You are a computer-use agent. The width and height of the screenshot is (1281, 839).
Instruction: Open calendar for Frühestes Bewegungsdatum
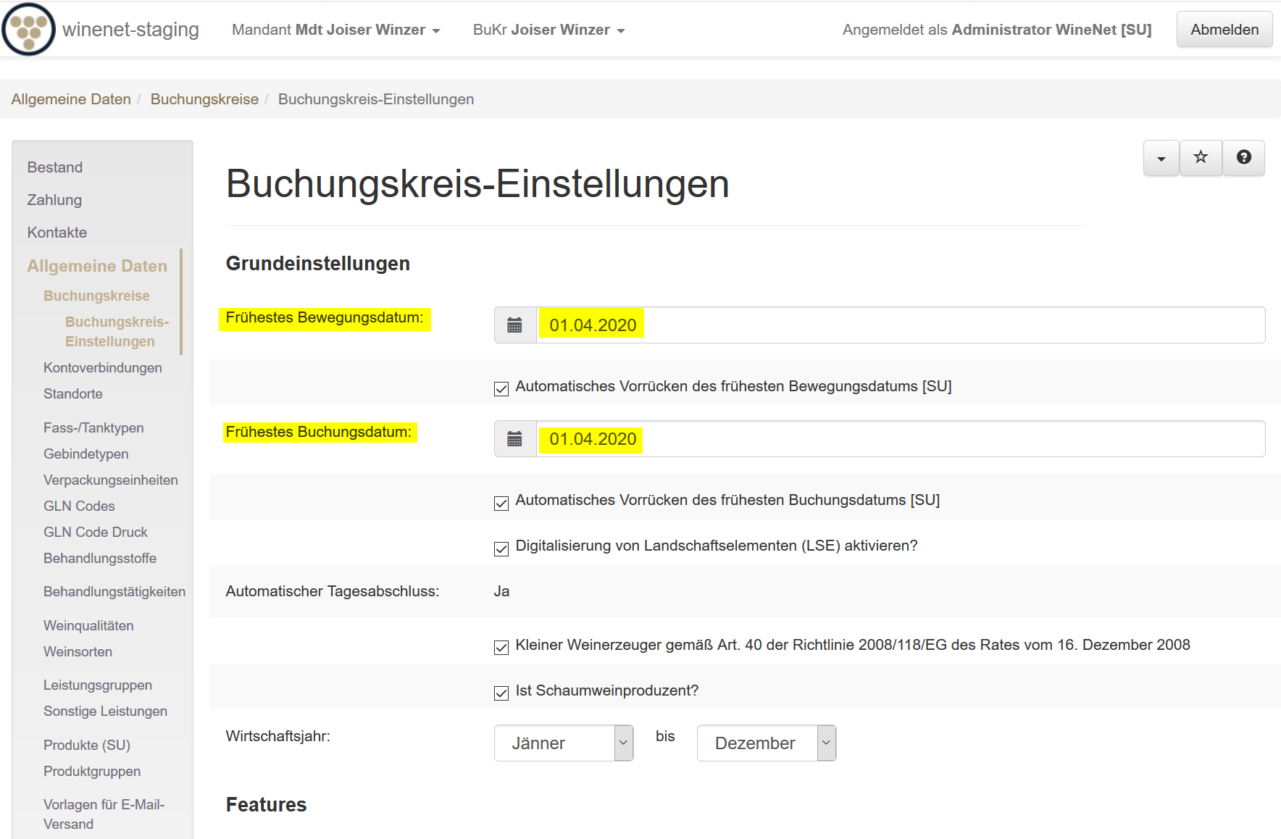(x=514, y=325)
